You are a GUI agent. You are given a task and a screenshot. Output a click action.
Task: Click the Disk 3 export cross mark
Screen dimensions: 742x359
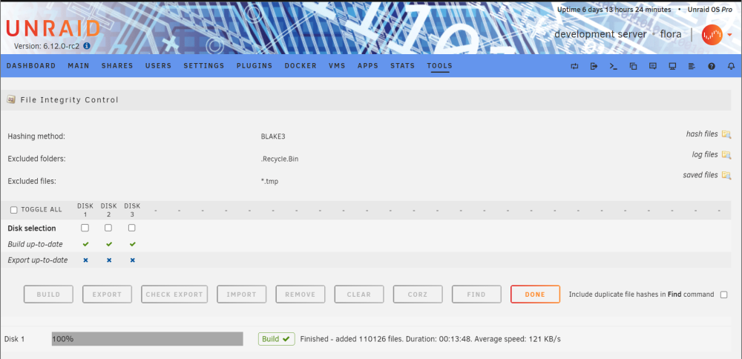click(133, 260)
